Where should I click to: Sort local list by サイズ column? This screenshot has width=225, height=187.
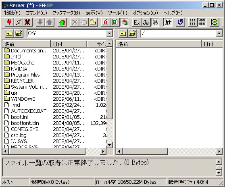[x=97, y=44]
